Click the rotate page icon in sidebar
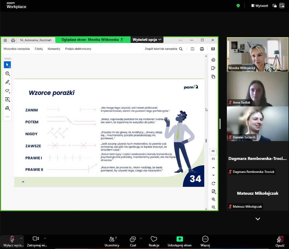Image resolution: width=289 pixels, height=249 pixels. tap(213, 183)
